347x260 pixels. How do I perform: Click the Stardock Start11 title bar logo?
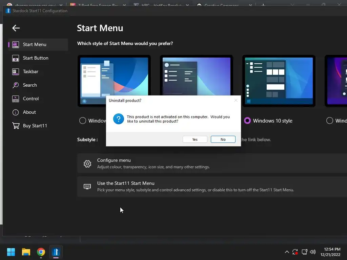click(x=8, y=10)
